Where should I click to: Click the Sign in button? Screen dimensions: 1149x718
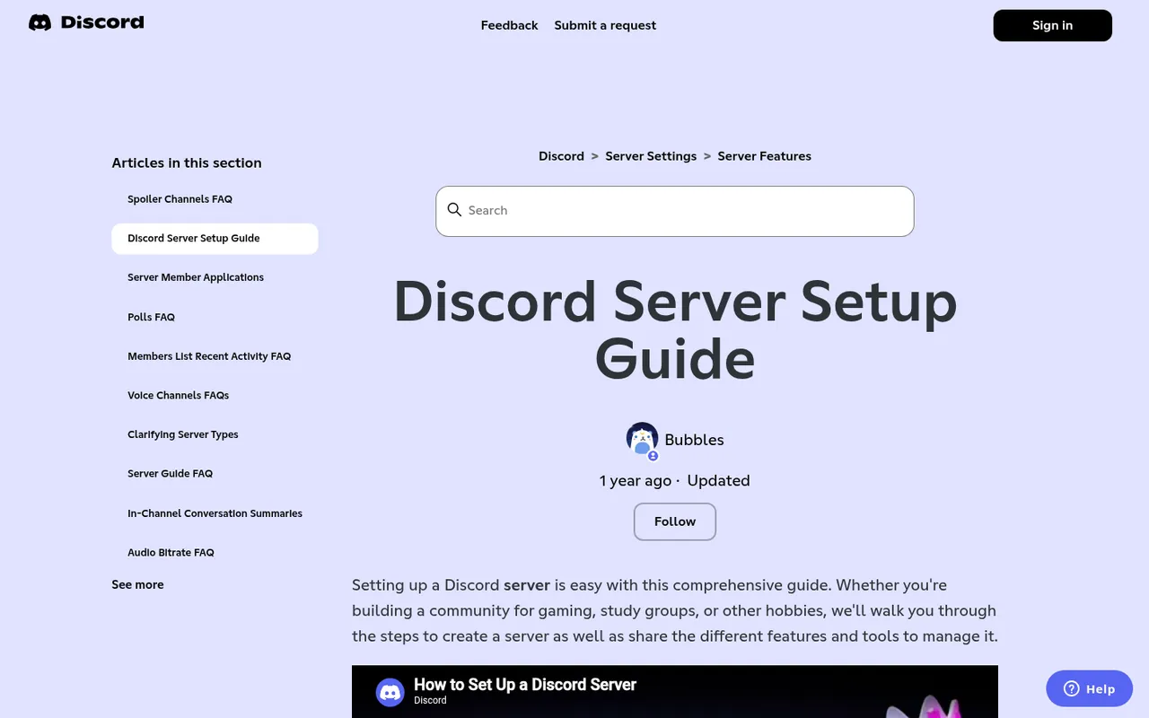[1052, 25]
